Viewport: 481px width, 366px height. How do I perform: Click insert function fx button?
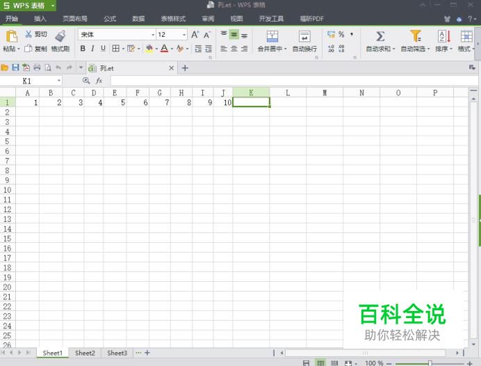pos(99,81)
